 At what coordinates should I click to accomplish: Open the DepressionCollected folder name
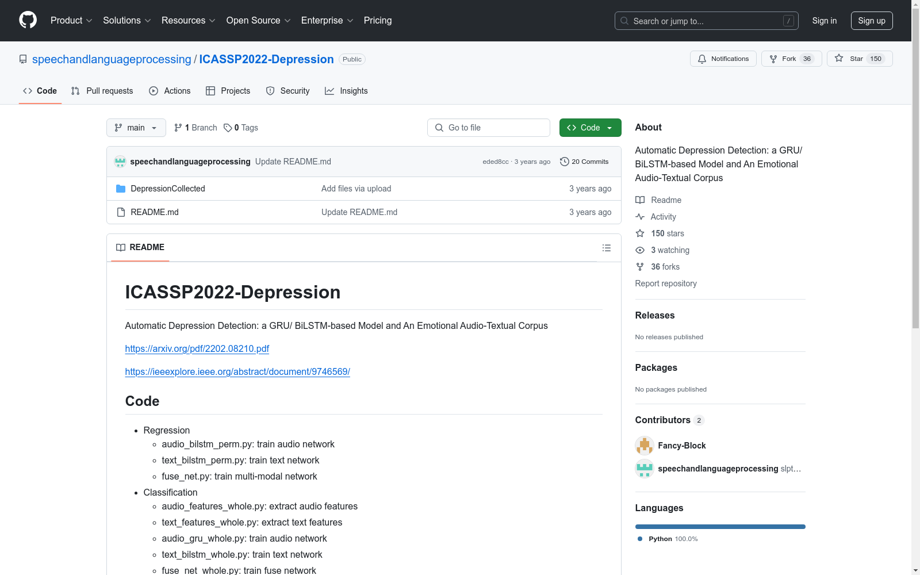(168, 189)
